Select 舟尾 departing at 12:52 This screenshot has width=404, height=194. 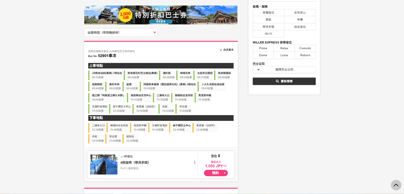point(167,108)
